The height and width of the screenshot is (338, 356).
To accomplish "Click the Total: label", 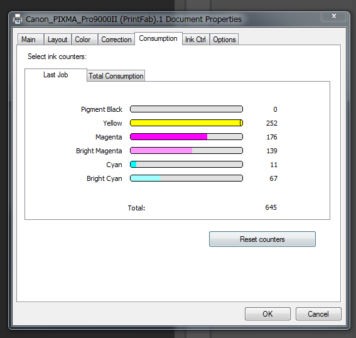I will click(x=136, y=208).
